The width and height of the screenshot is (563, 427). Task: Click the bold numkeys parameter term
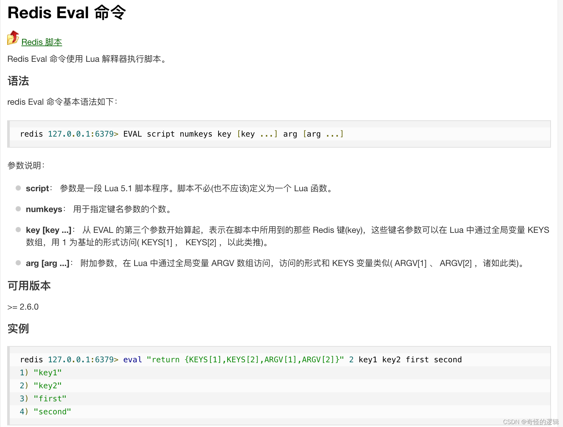44,209
